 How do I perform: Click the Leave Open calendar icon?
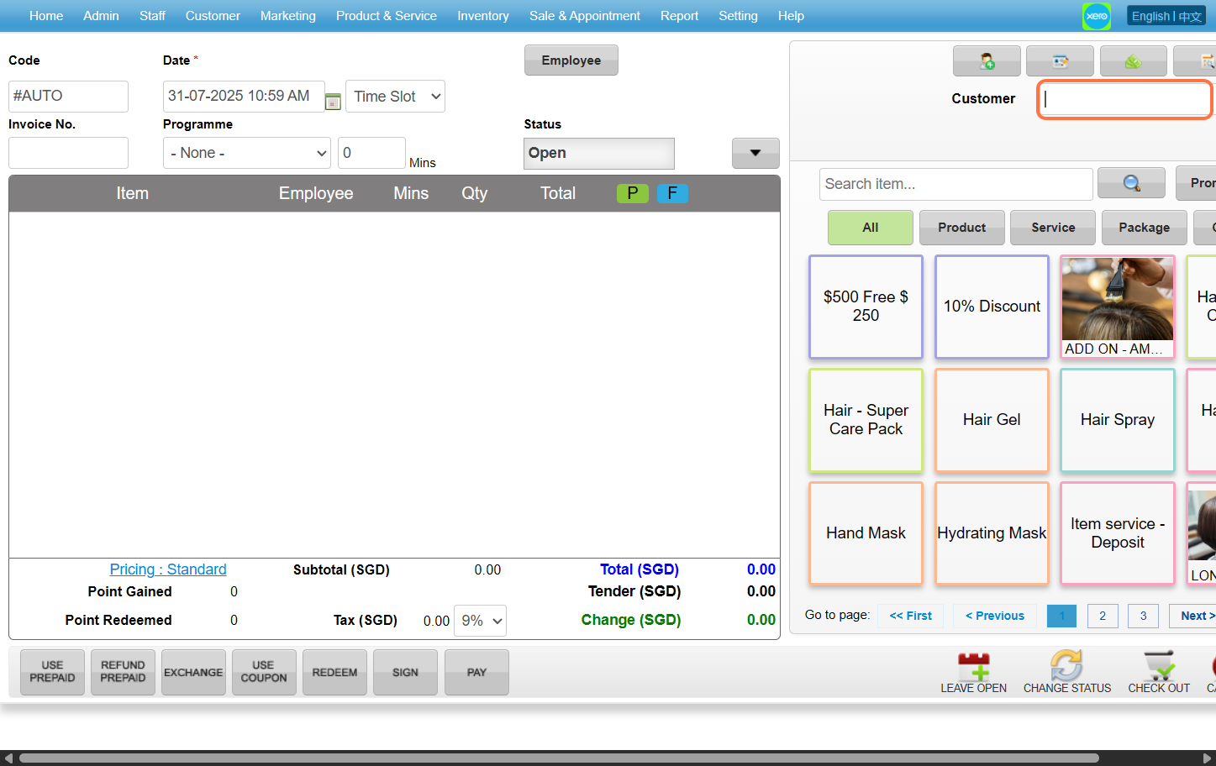973,667
